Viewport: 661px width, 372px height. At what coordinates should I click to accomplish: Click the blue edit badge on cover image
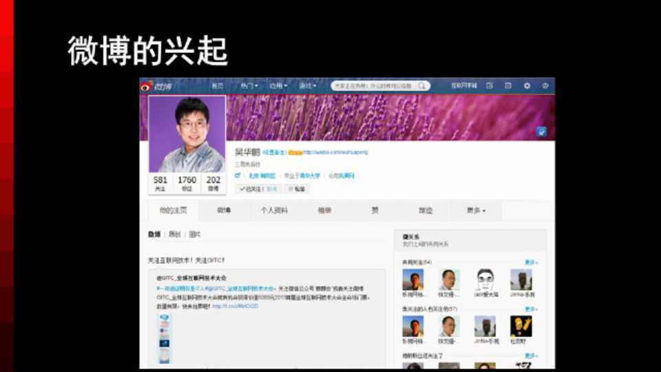pos(541,132)
